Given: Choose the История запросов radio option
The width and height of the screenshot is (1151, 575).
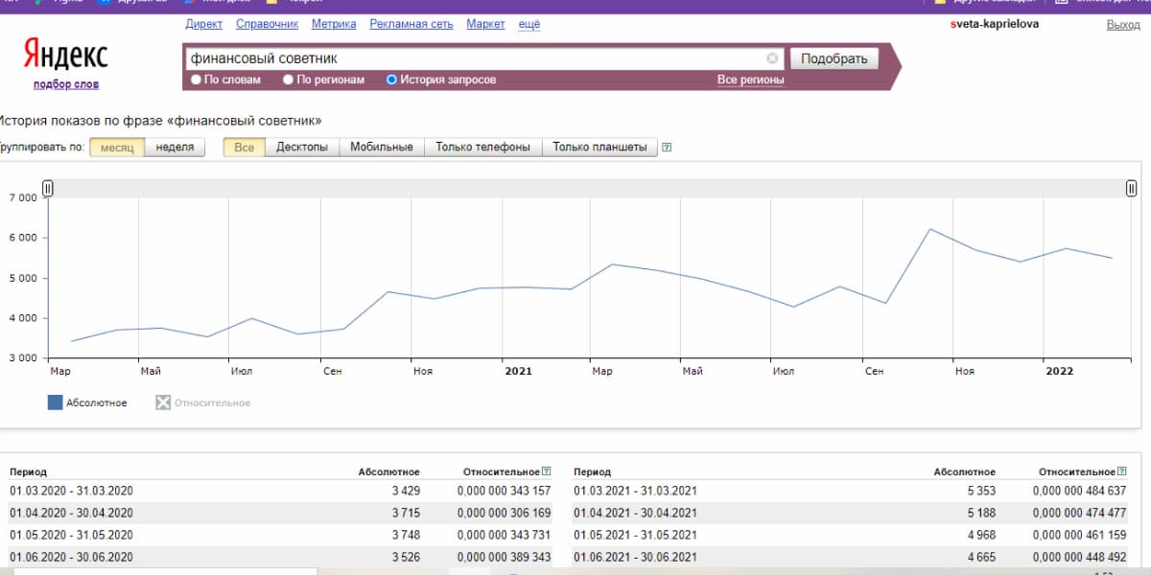Looking at the screenshot, I should click(391, 80).
